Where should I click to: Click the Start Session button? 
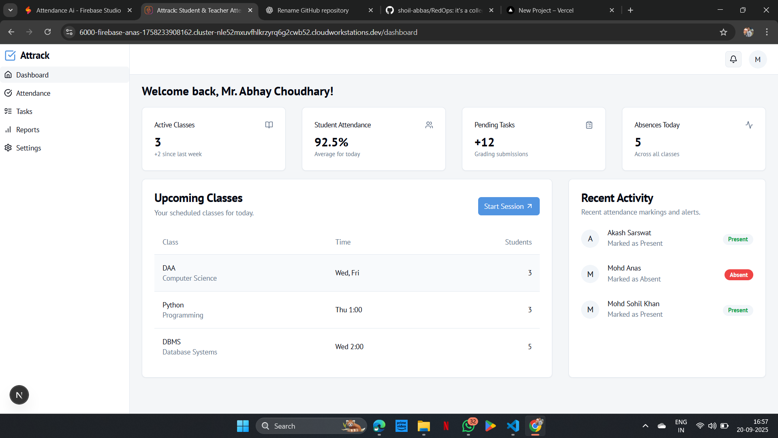509,206
